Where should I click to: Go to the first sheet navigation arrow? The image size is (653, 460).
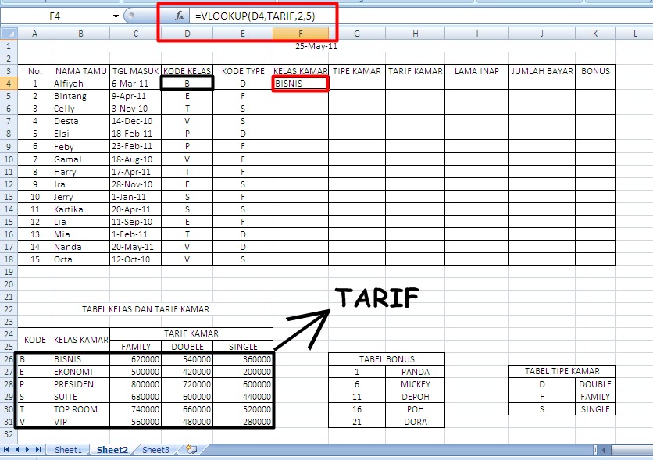point(6,450)
